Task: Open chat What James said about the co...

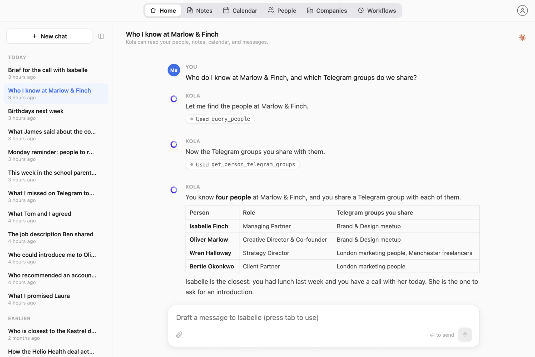Action: pos(56,135)
